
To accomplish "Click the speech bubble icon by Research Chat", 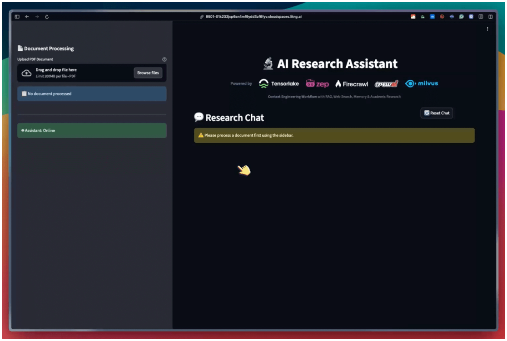I will [199, 117].
